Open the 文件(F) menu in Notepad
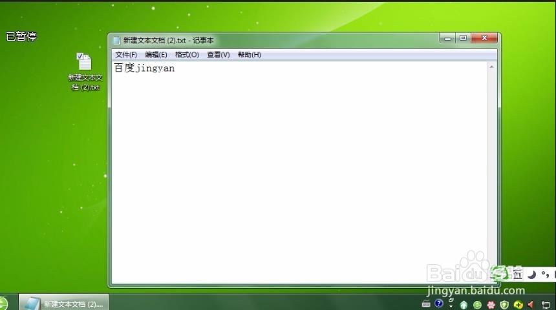Viewport: 556px width, 310px height. [126, 54]
